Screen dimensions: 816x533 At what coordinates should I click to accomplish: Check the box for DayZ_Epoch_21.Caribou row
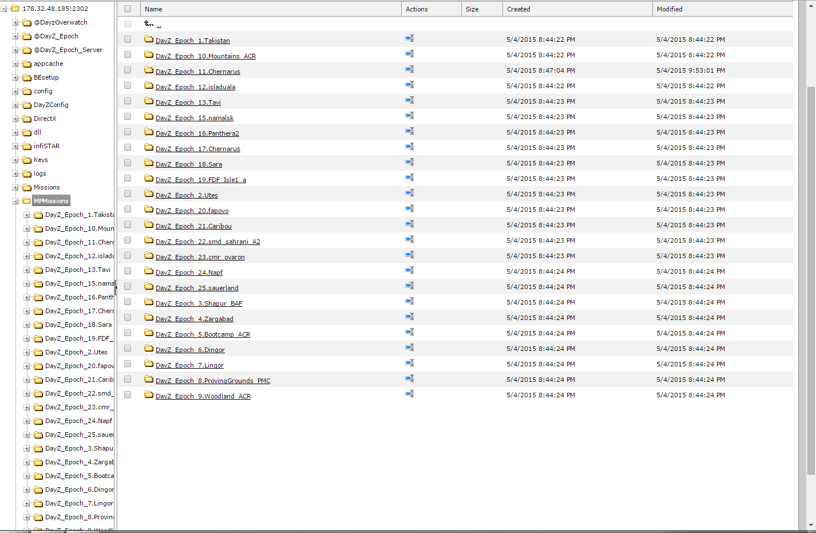128,224
